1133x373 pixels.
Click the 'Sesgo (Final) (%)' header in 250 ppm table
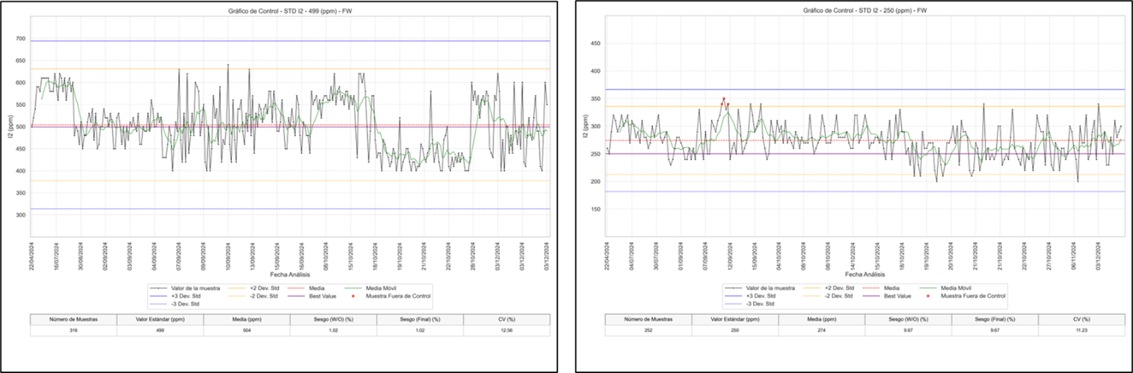point(995,319)
